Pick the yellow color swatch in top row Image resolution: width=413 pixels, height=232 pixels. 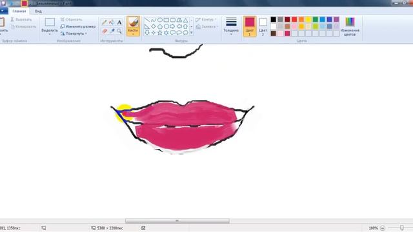[308, 19]
